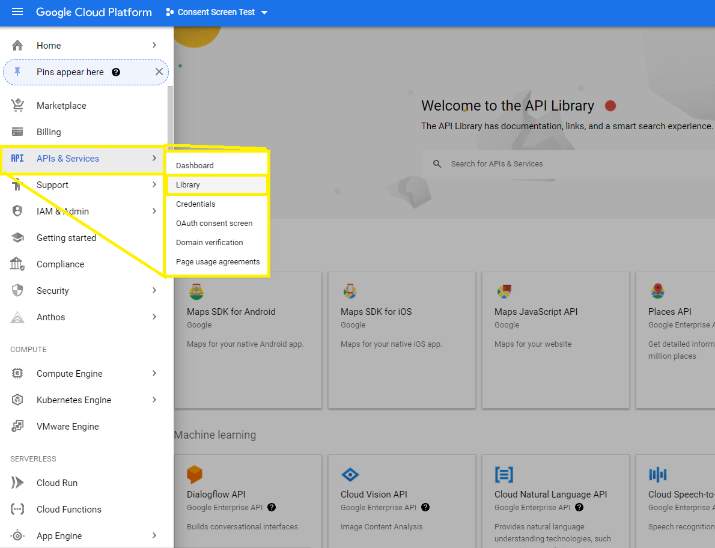Expand the IAM & Admin submenu chevron

154,211
